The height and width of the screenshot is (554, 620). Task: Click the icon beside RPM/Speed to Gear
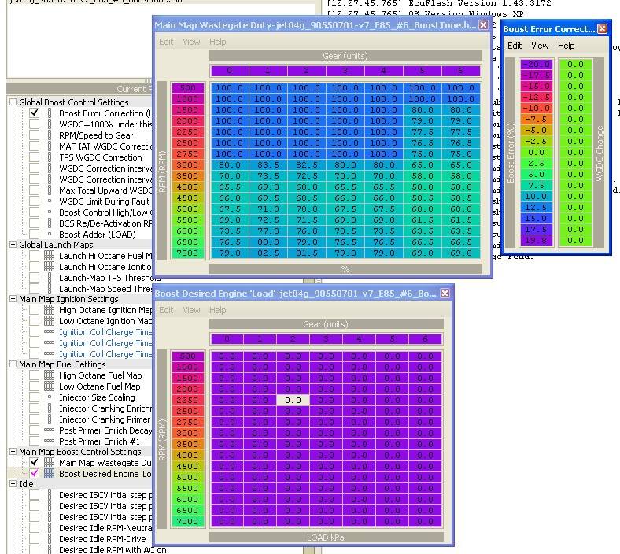tap(49, 135)
